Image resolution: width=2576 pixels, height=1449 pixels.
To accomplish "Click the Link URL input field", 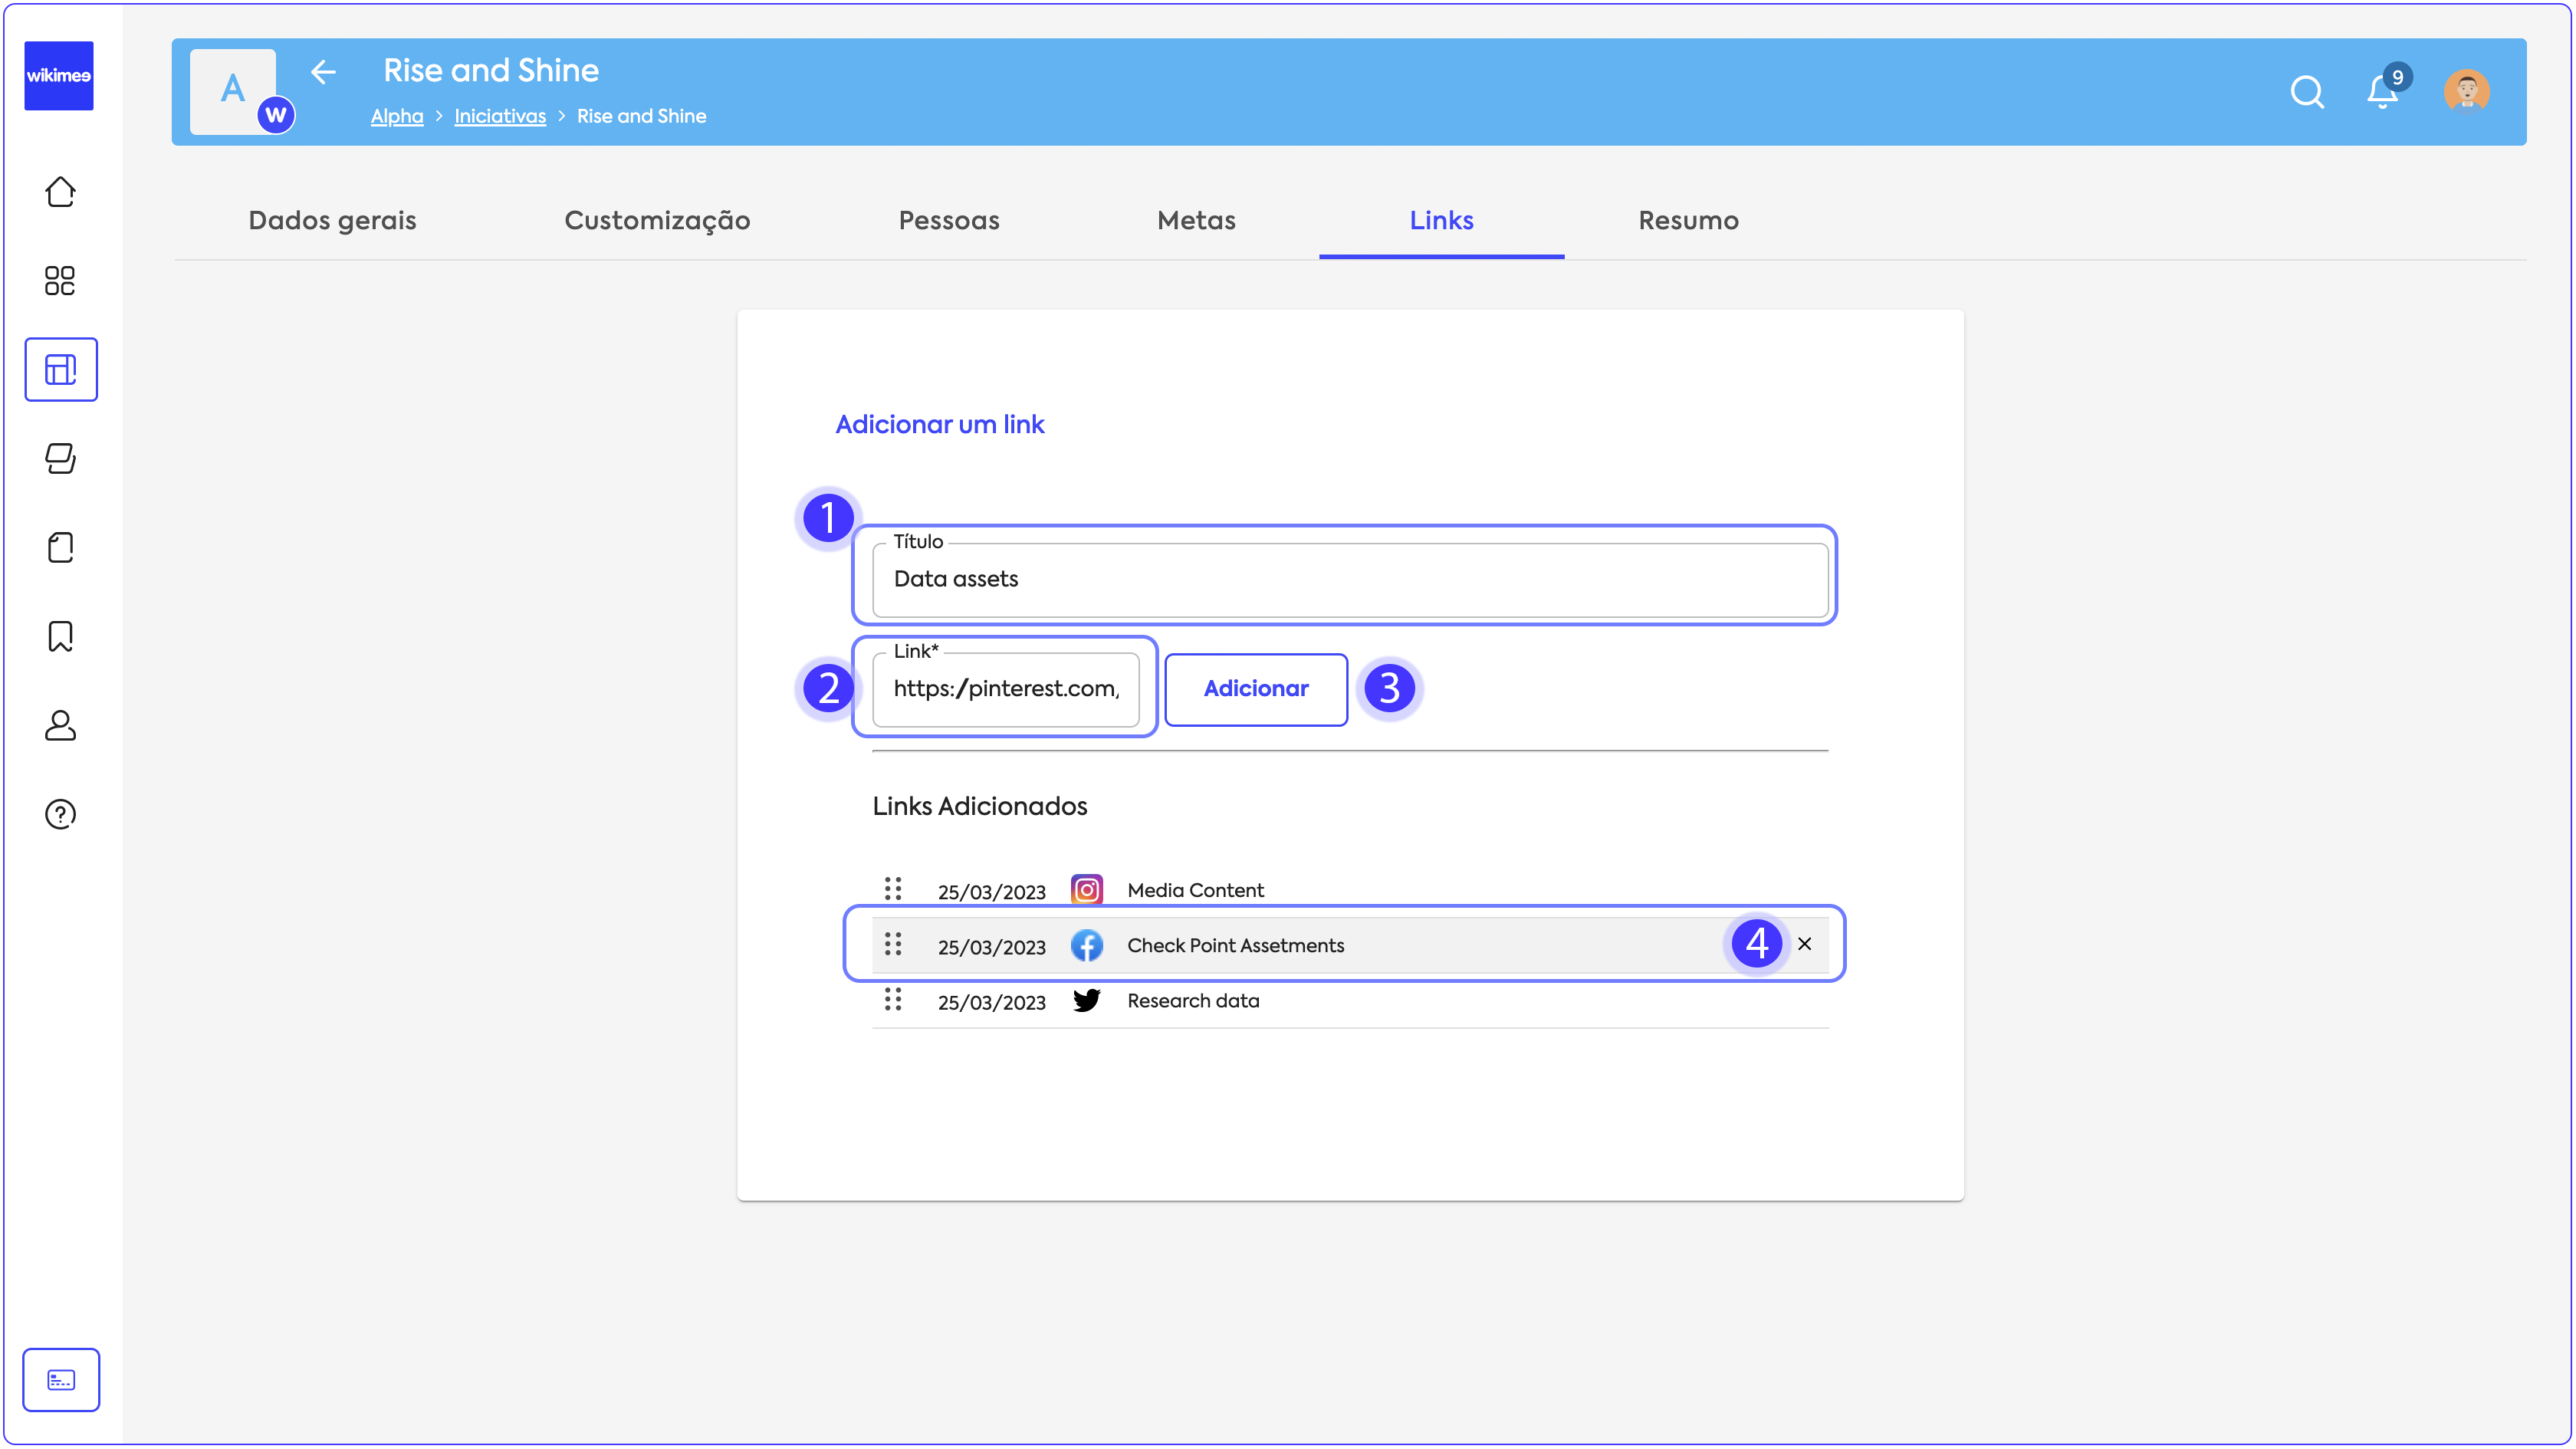I will pos(1005,689).
